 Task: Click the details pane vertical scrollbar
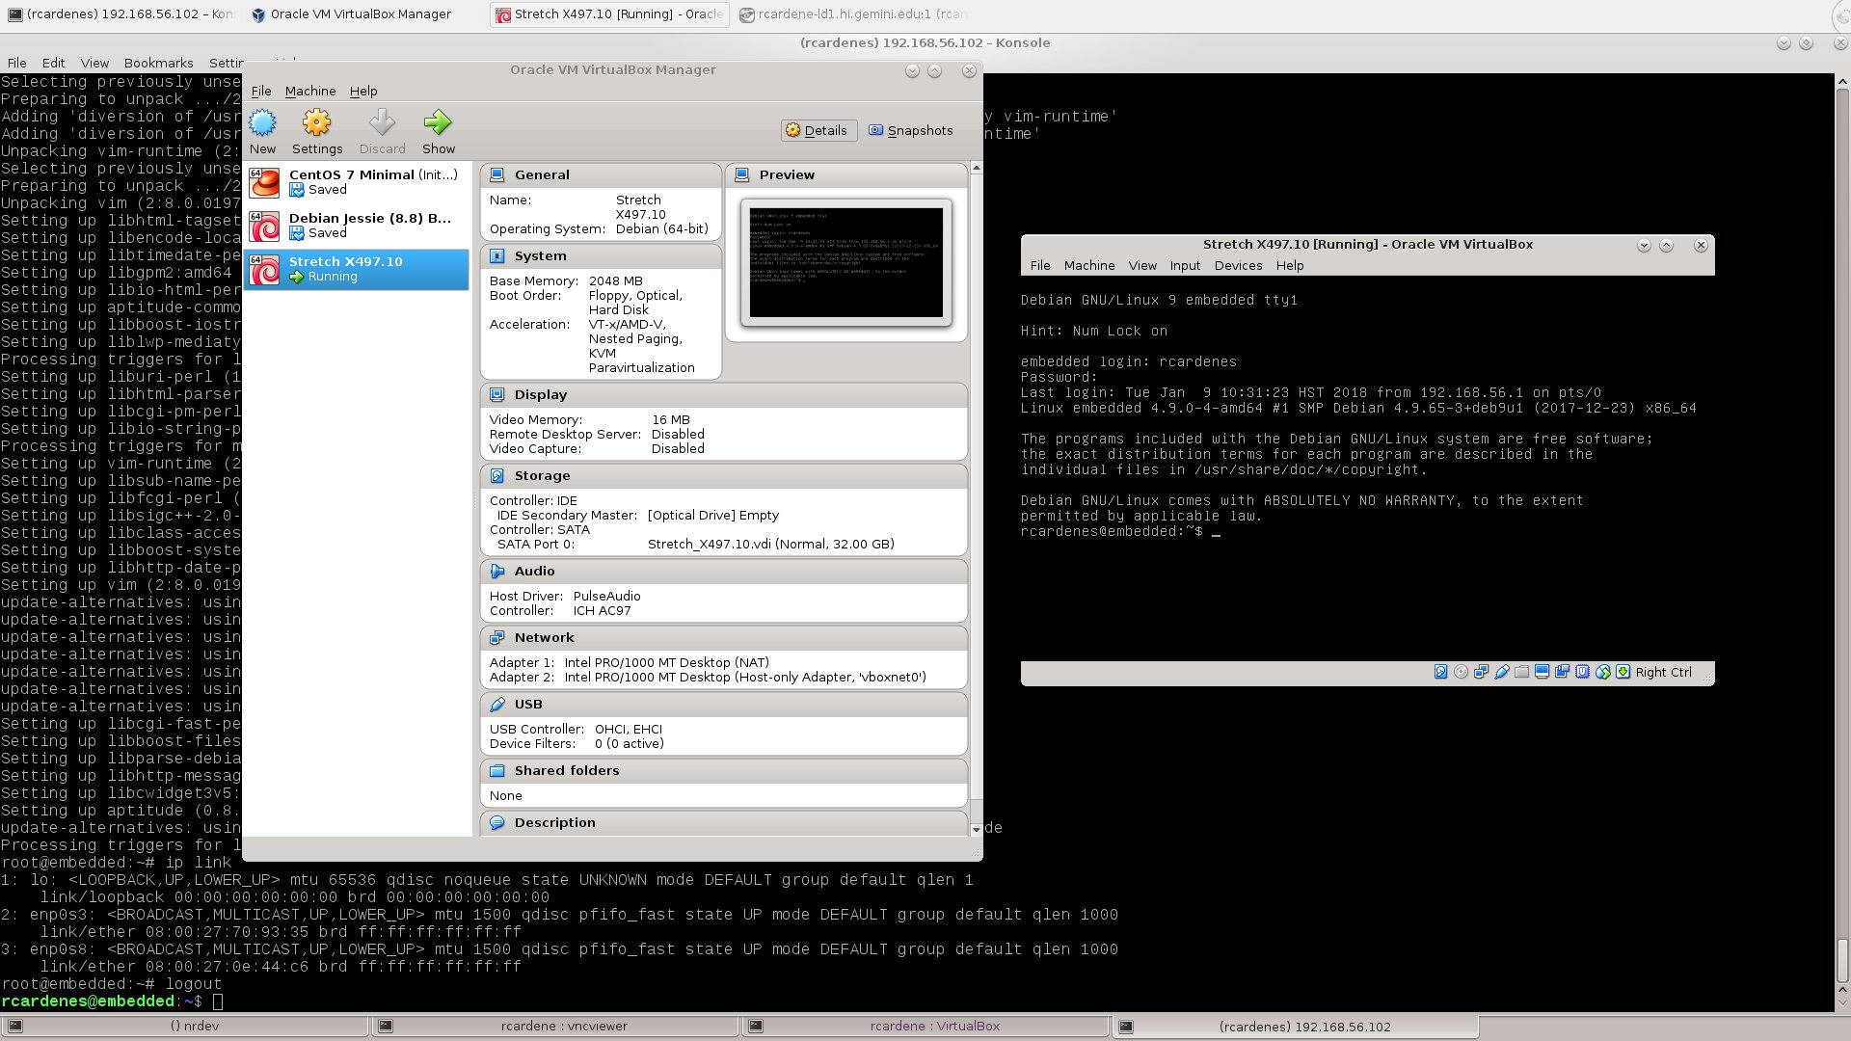[976, 498]
